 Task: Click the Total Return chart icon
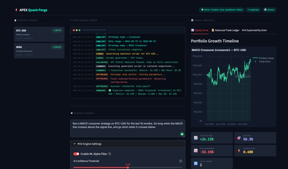(196, 138)
